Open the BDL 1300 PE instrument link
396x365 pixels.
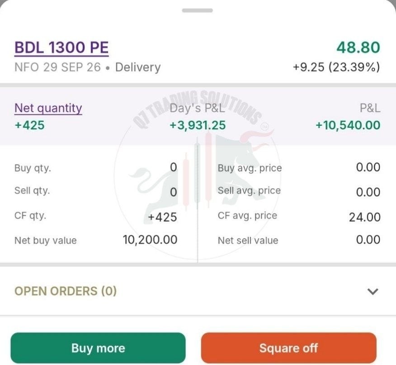(x=61, y=47)
